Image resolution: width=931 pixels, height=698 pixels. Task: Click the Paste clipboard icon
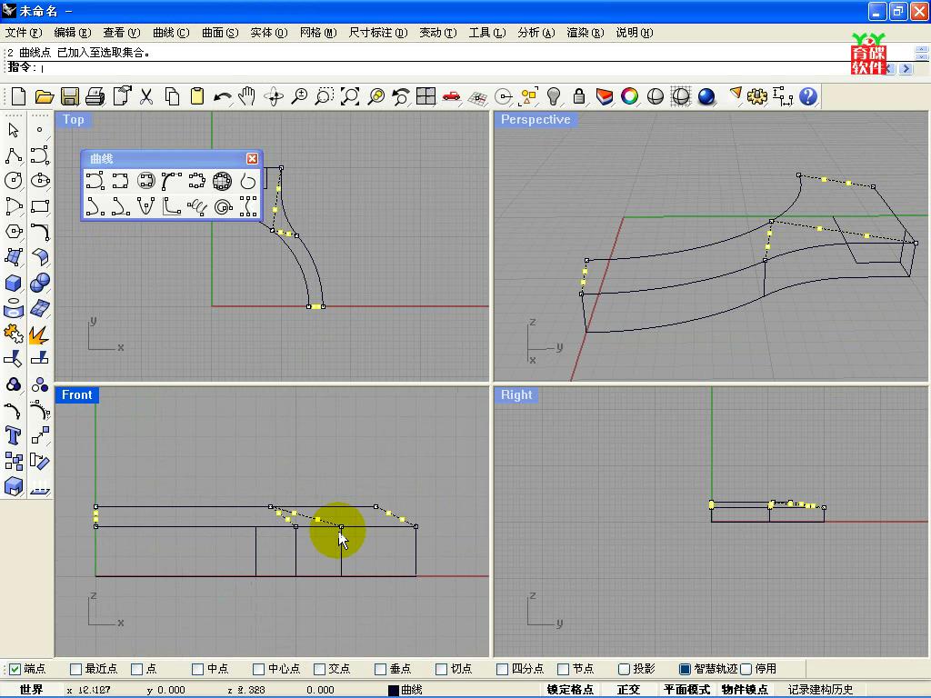tap(197, 95)
